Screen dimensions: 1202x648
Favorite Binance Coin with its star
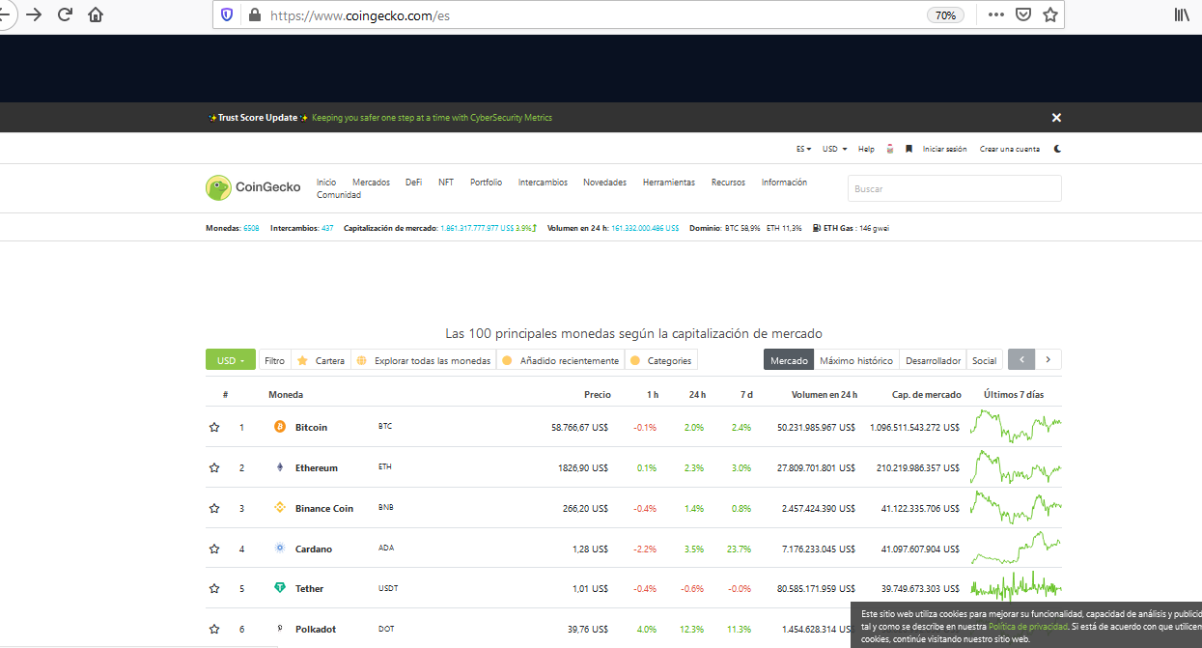click(x=214, y=508)
